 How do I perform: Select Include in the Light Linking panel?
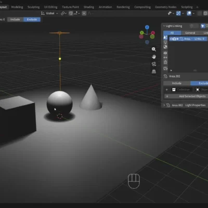(177, 83)
